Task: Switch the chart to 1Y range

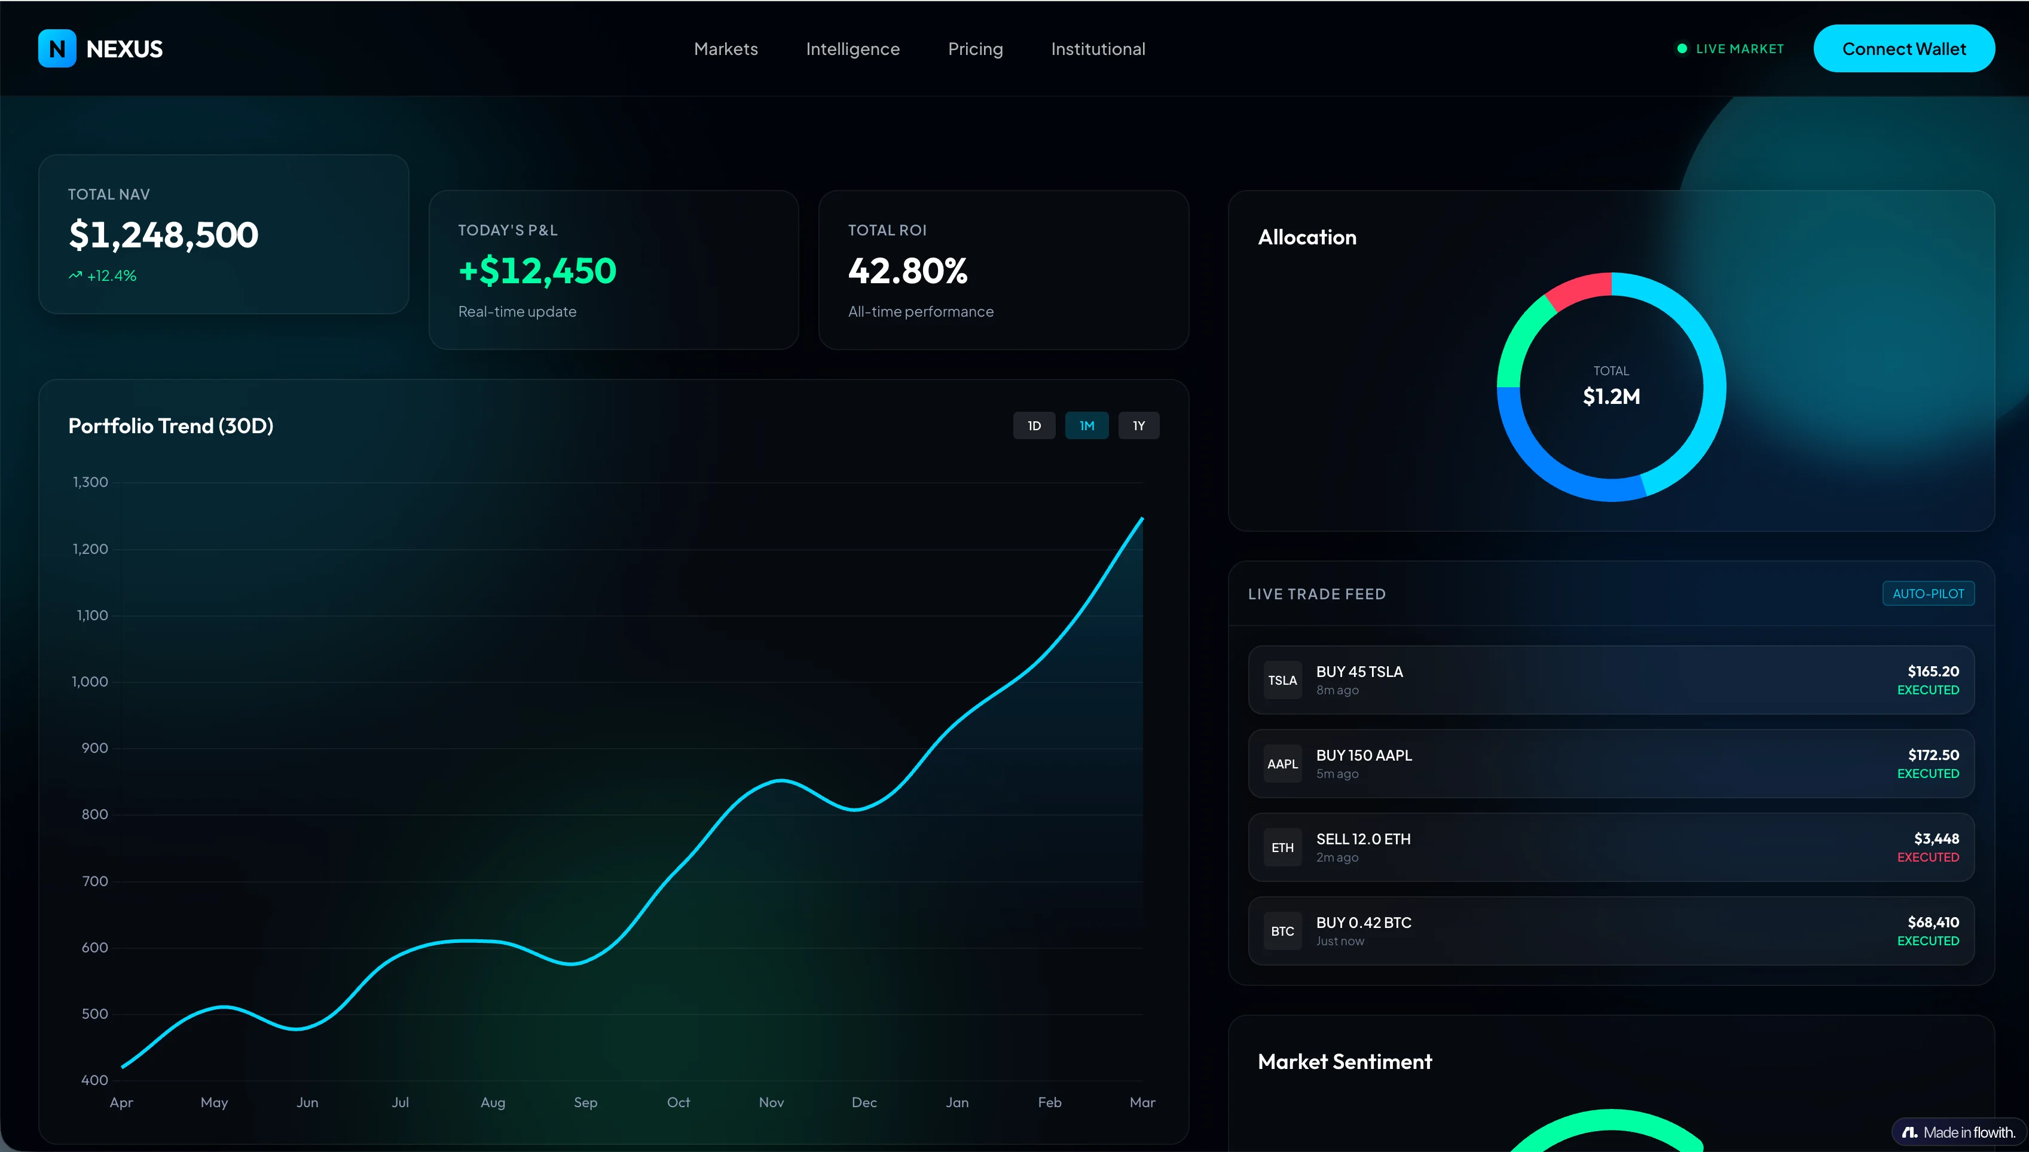Action: coord(1138,425)
